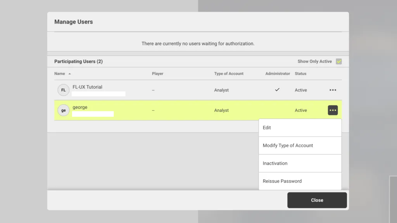Select Reissue Password menu option

[300, 181]
